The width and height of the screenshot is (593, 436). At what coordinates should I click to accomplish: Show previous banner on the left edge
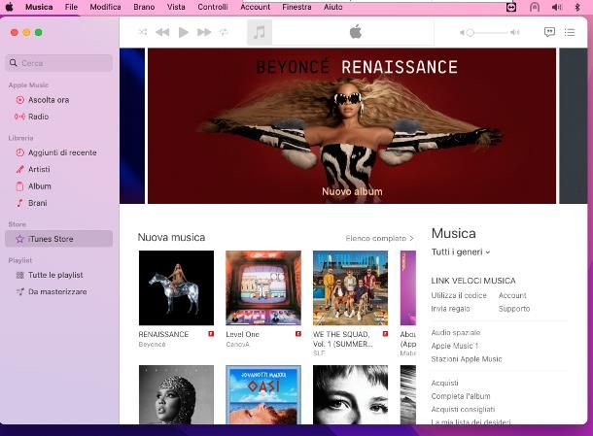[x=132, y=126]
